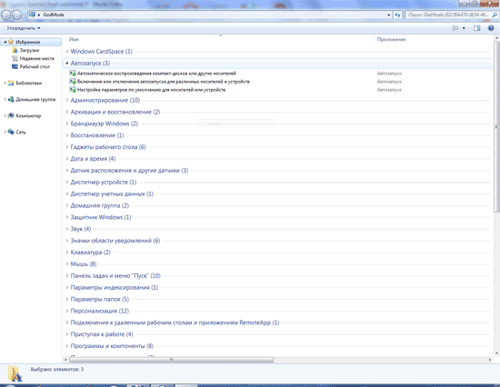Click the vertical scrollbar down arrow
This screenshot has width=500, height=387.
496,353
